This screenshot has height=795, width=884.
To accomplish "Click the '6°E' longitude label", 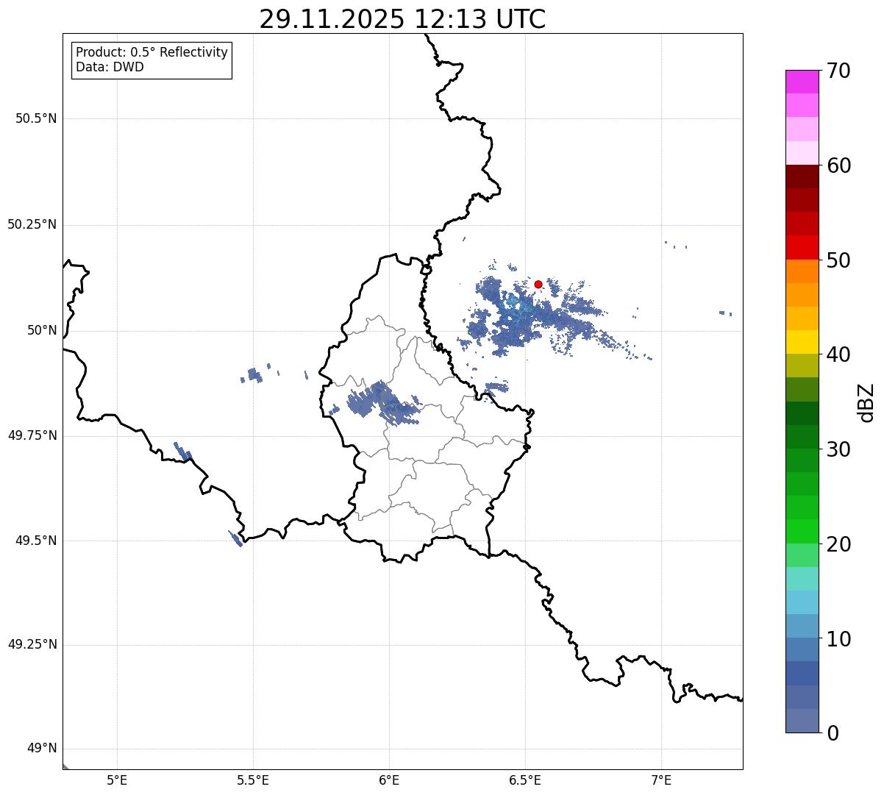I will pos(389,780).
